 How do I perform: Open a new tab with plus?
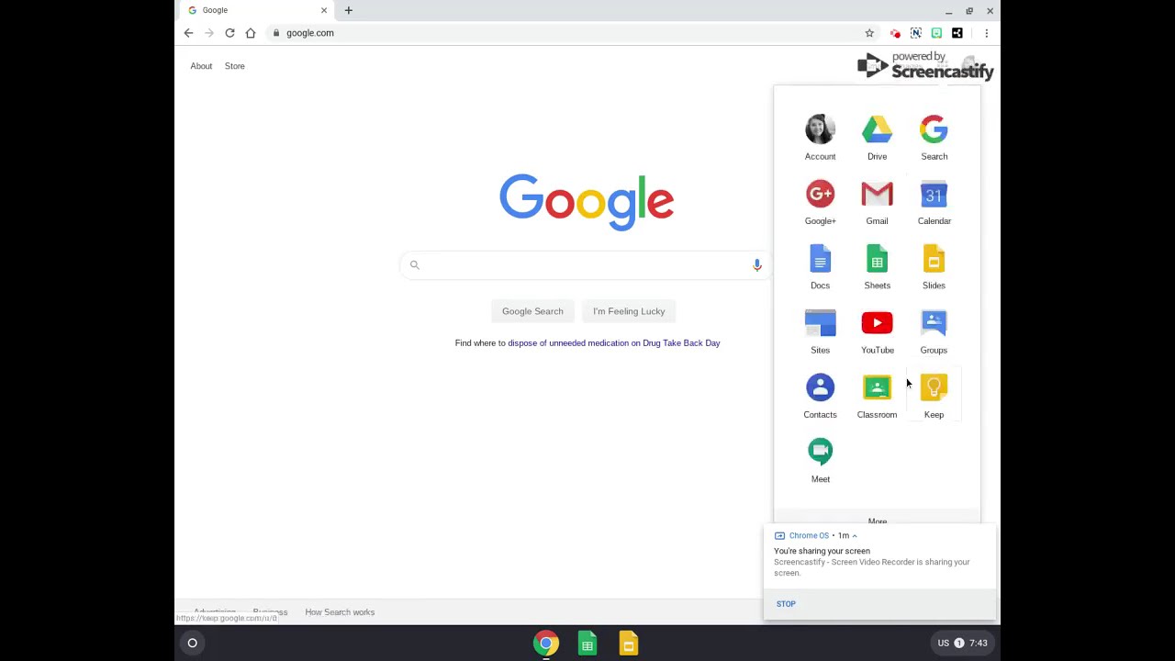point(348,10)
